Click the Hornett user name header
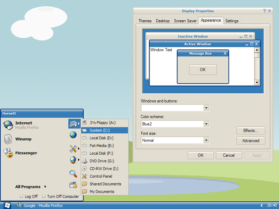Viewport: 279px width, 209px height. coord(9,114)
